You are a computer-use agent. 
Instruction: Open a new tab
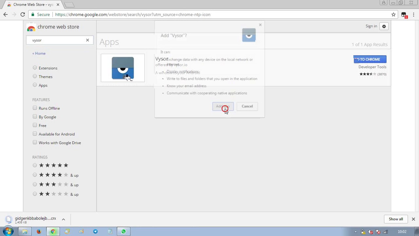[69, 5]
